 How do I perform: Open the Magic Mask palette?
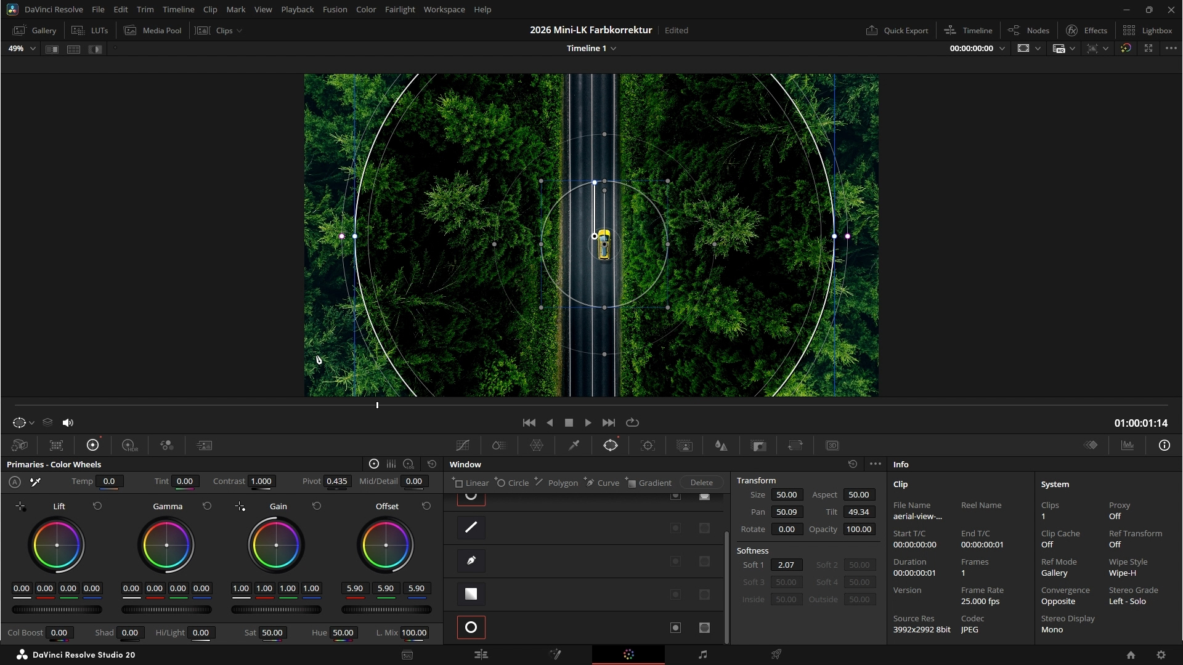[x=685, y=445]
